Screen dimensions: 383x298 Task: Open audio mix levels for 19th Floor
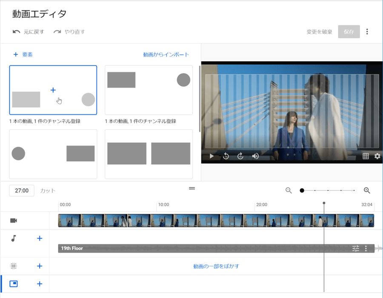click(x=356, y=249)
